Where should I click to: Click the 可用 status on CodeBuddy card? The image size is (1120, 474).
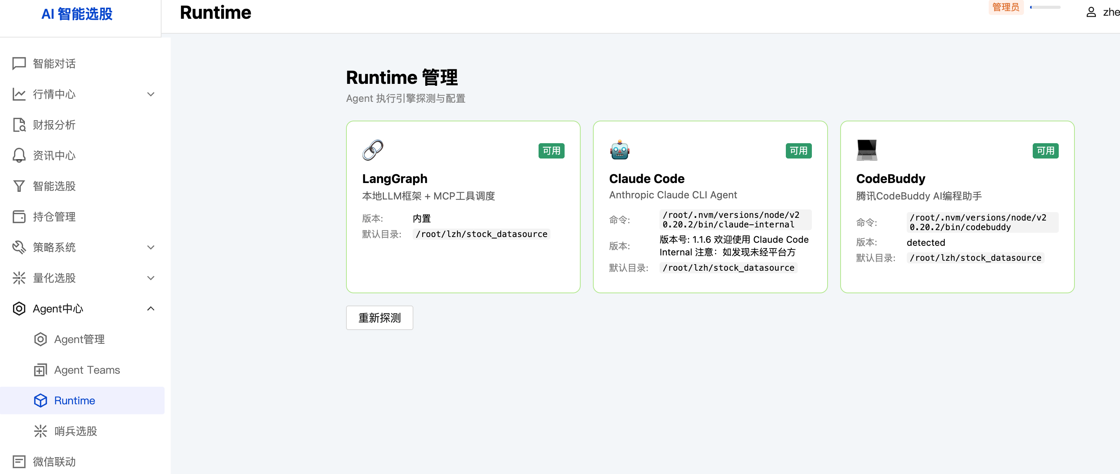[1045, 150]
